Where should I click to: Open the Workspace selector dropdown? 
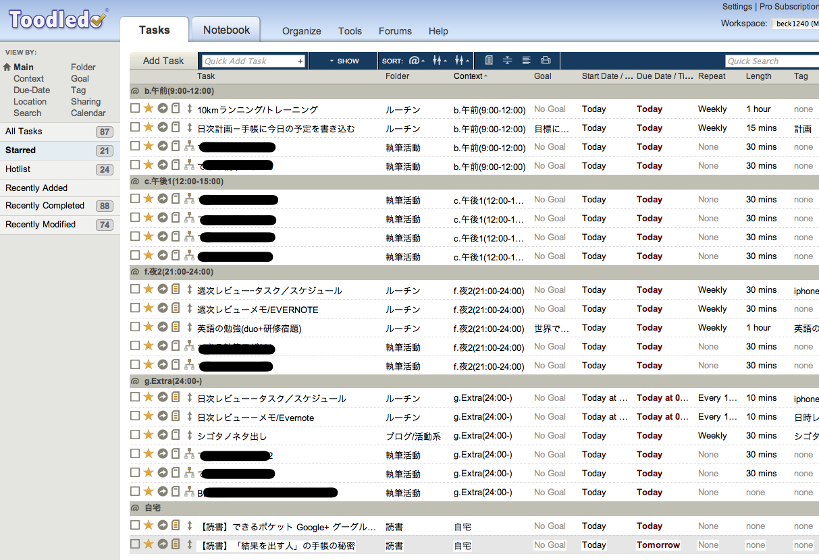[x=797, y=24]
